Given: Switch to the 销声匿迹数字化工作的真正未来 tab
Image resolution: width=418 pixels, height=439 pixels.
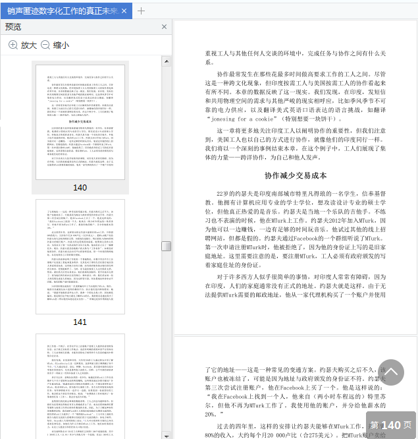Looking at the screenshot, I should [66, 11].
